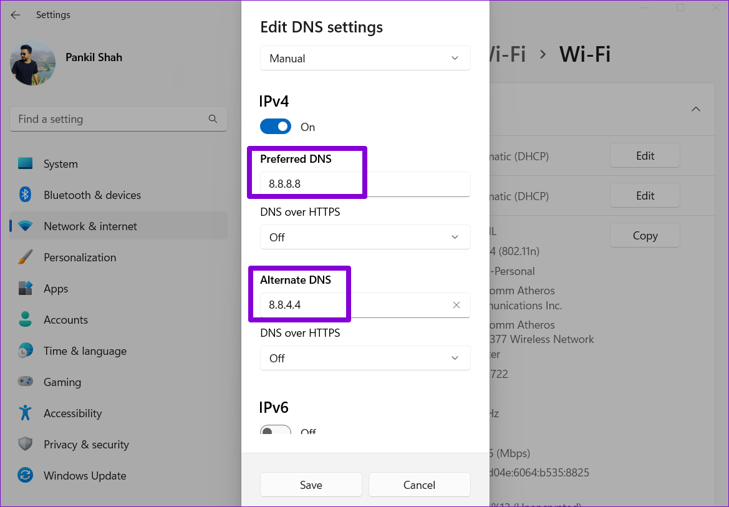This screenshot has width=729, height=507.
Task: Click the Gaming controller icon
Action: pos(25,382)
